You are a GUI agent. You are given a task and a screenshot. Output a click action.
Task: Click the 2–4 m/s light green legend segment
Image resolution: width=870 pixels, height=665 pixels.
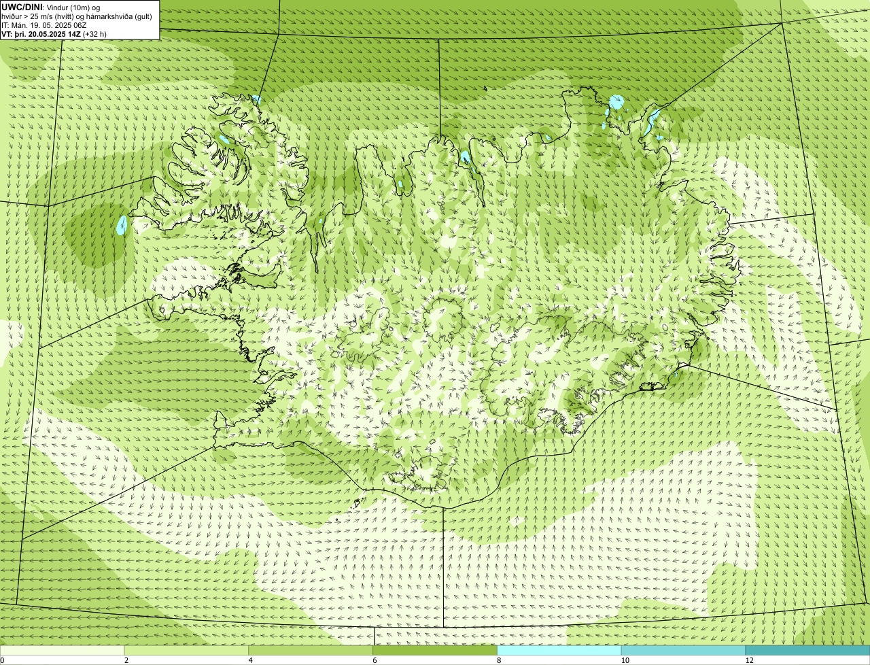(186, 651)
